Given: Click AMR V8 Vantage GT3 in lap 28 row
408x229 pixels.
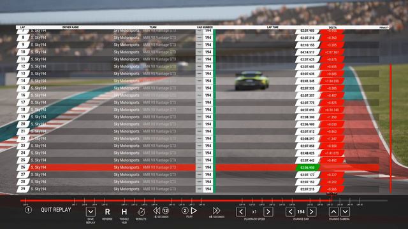Looking at the screenshot, I should coord(159,182).
